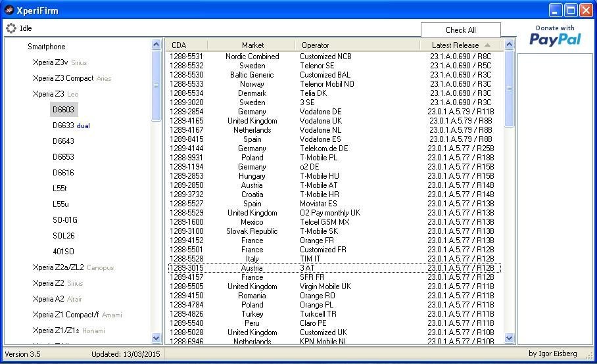Select Xperia Z3v Sirius in device tree
Viewport: 597px width, 364px height.
coord(60,62)
